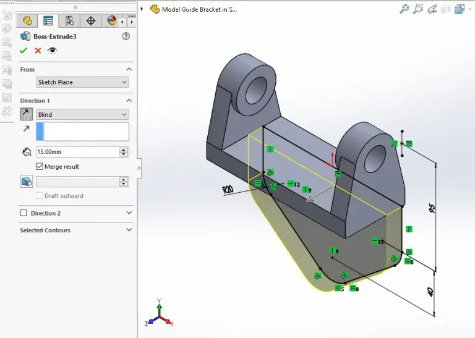Open the DimXpertManager crosshair tab

91,21
